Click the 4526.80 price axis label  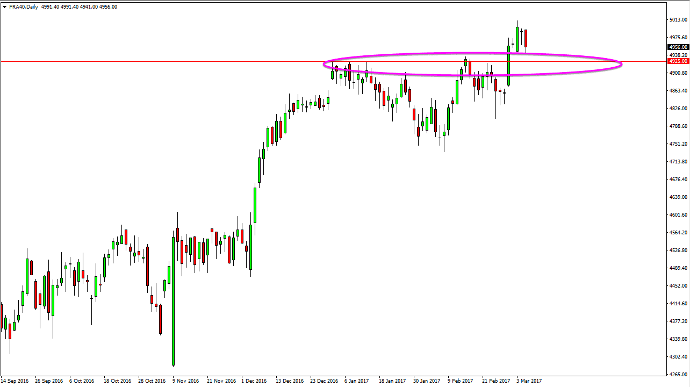click(679, 250)
